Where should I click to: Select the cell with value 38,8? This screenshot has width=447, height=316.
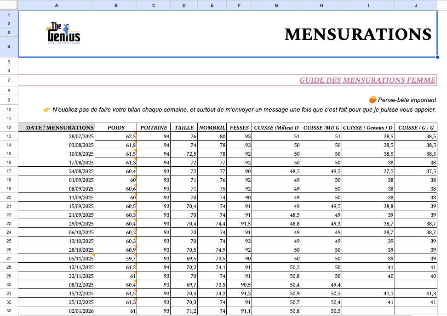click(x=368, y=206)
